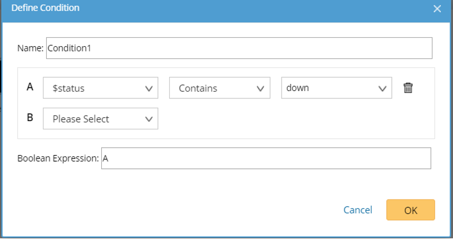Expand the chevron arrow beside Please Select
453x240 pixels.
[149, 119]
